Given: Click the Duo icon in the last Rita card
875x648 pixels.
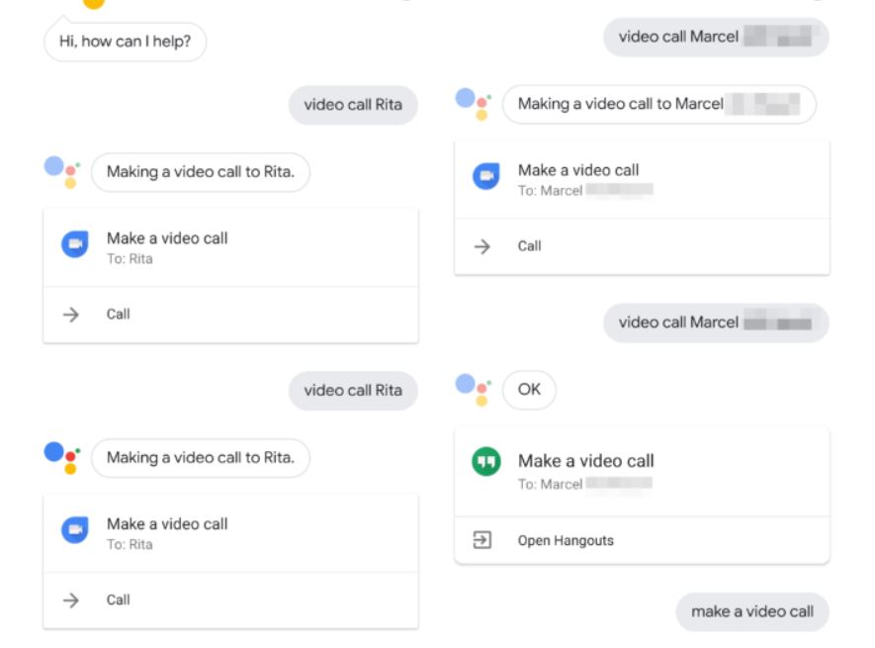Looking at the screenshot, I should (x=75, y=530).
